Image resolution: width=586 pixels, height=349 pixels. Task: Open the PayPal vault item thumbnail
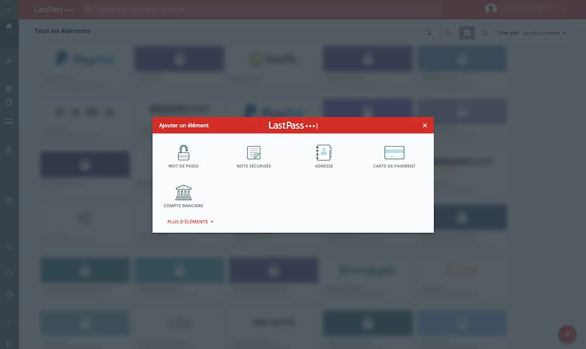85,59
